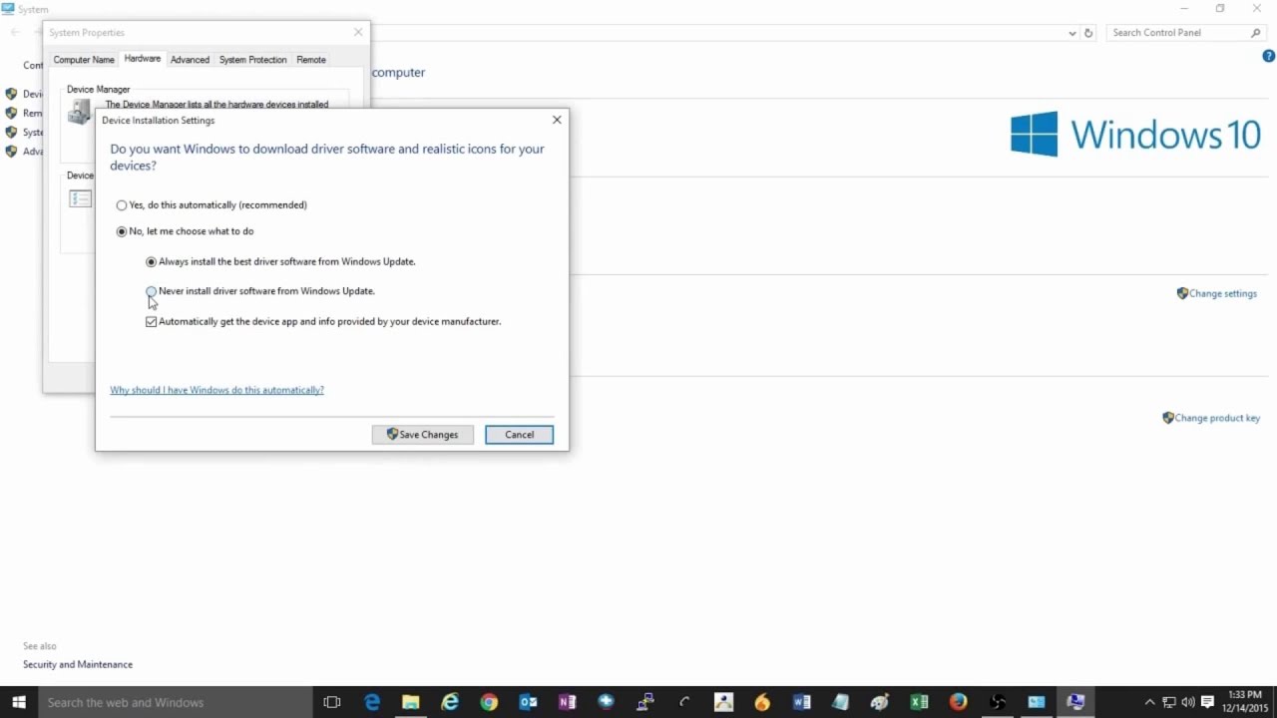
Task: Open OneNote from the taskbar
Action: 568,702
